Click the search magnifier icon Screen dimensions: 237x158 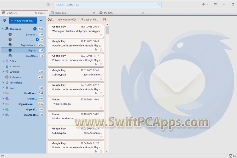click(x=159, y=4)
